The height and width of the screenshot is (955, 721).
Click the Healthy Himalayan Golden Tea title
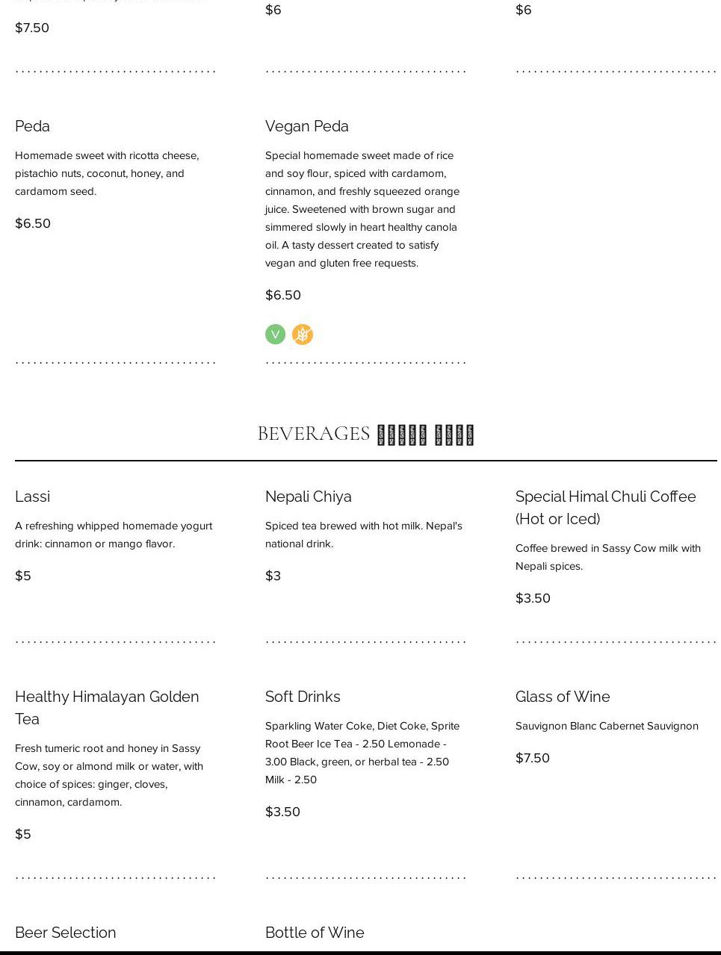(x=107, y=707)
